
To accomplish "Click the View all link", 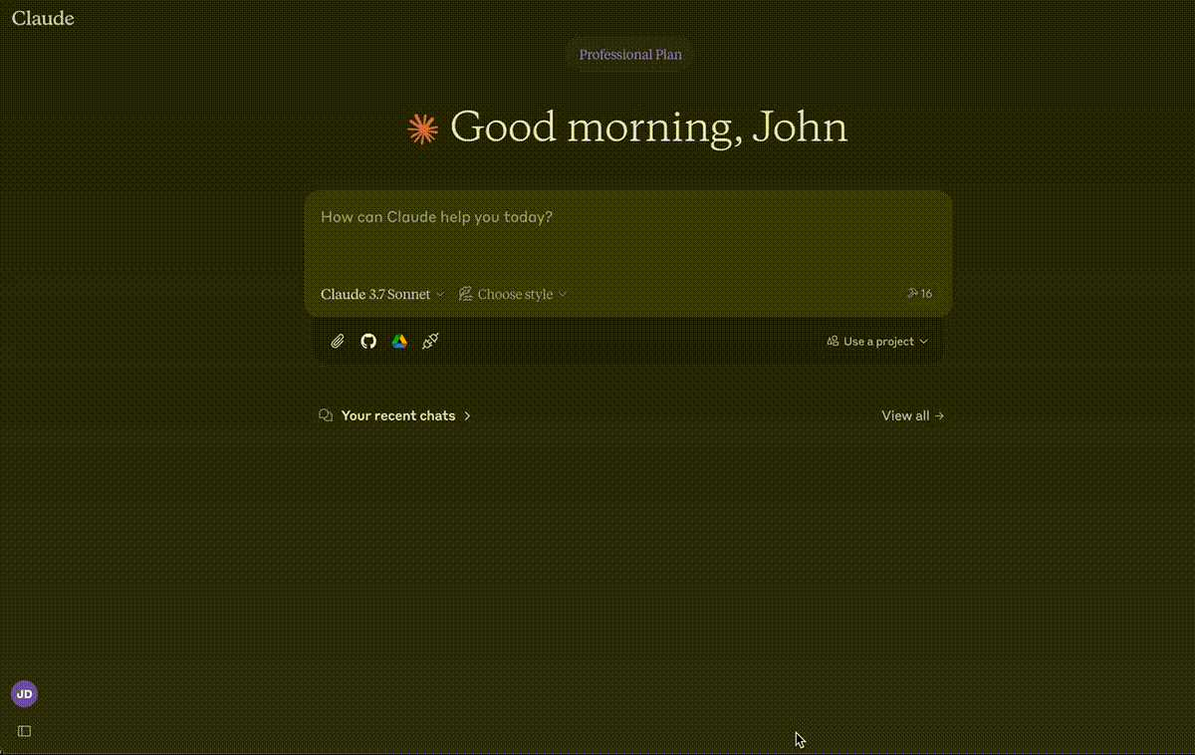I will click(x=912, y=415).
